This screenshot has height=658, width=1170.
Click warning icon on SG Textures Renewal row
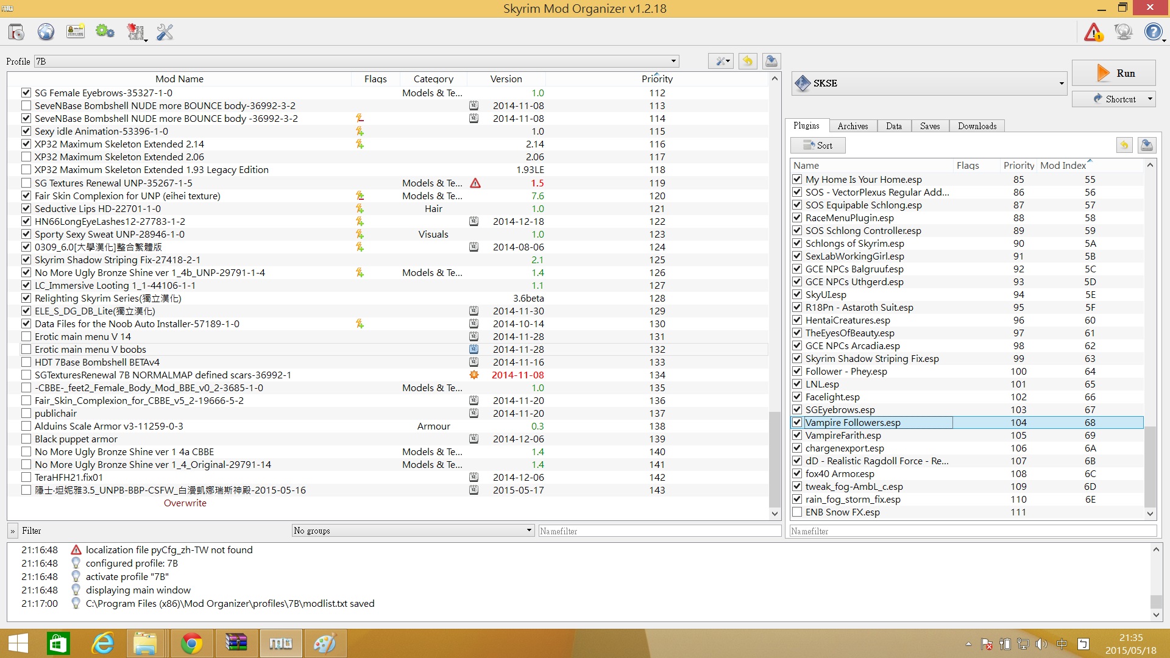point(475,183)
